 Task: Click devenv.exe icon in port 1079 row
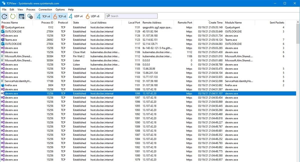coord(3,159)
